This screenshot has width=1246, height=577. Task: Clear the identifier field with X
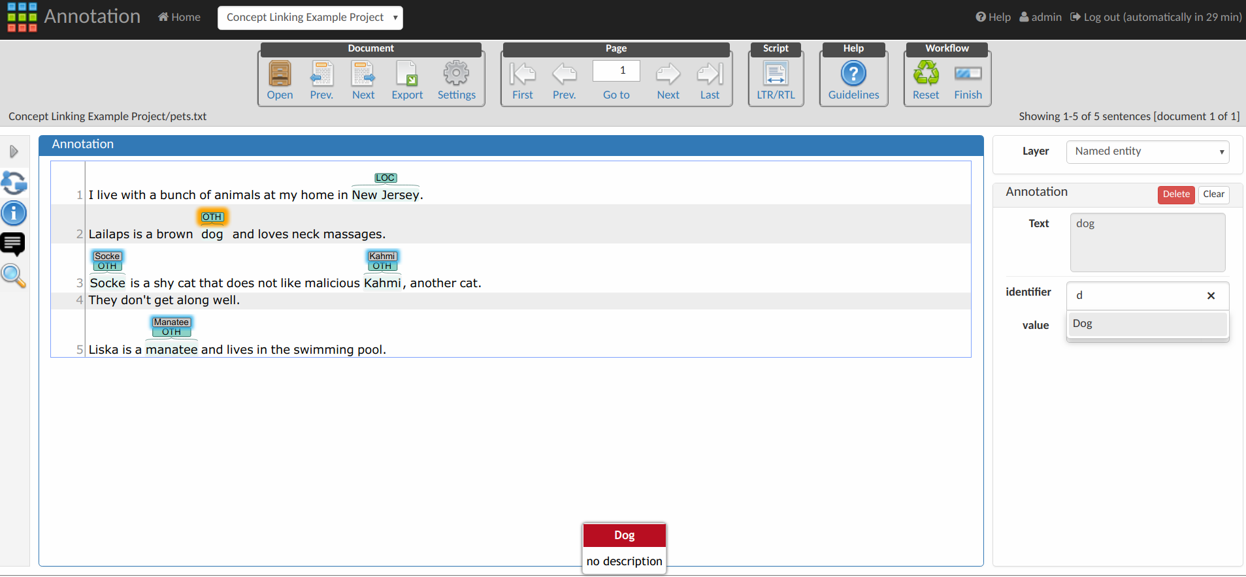pos(1211,296)
